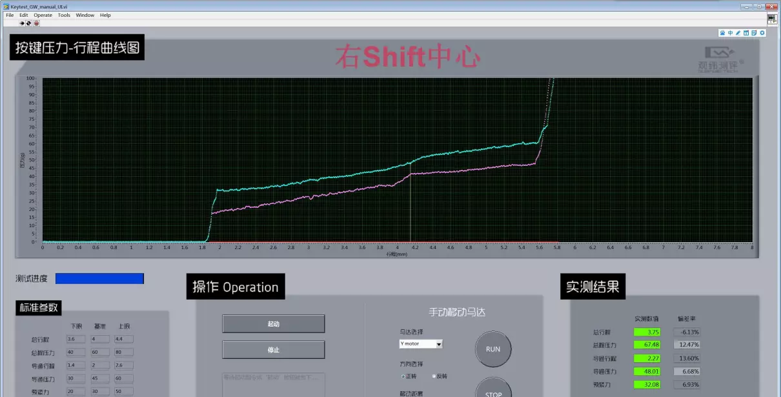Click the blue 测试进度 progress bar
This screenshot has height=397, width=781.
99,278
